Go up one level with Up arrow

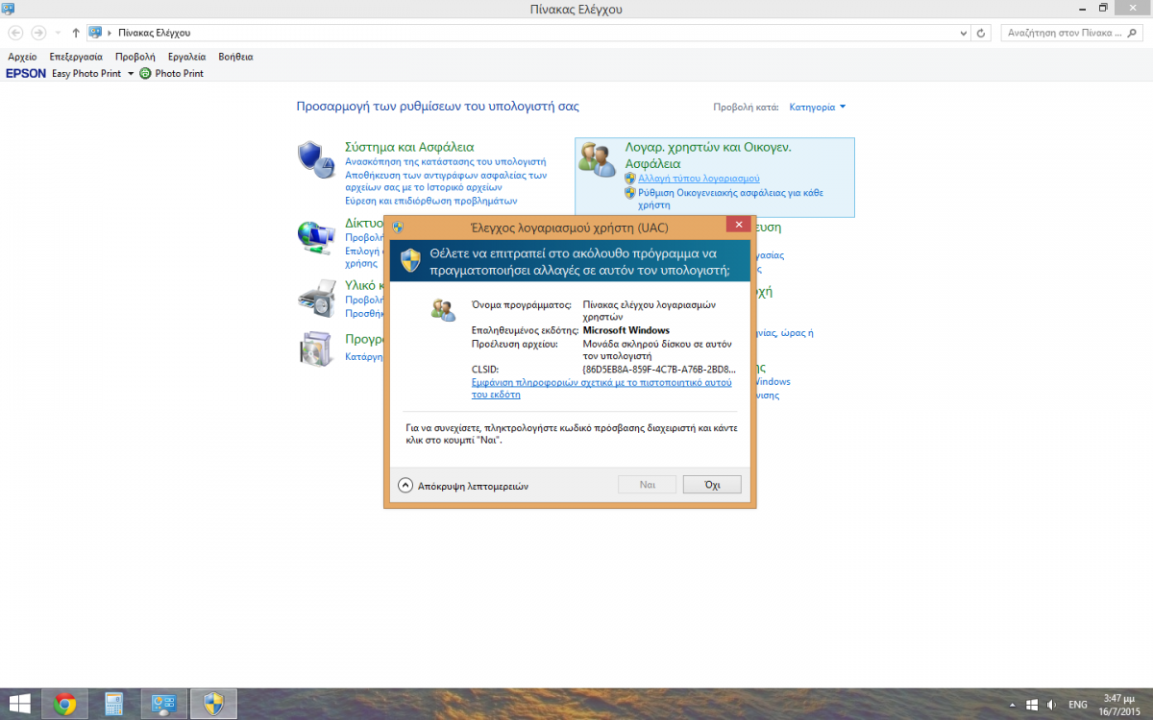[76, 33]
